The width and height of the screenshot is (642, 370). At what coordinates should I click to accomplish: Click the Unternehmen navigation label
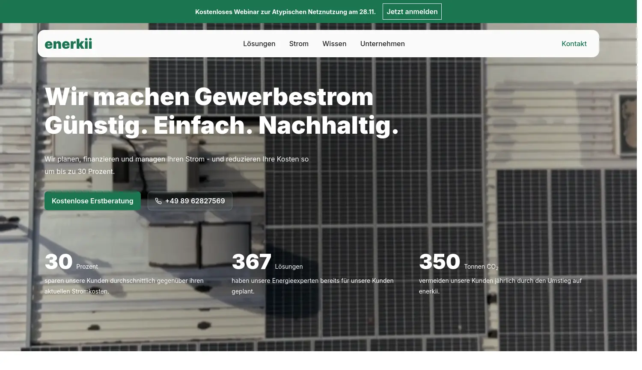pyautogui.click(x=382, y=44)
